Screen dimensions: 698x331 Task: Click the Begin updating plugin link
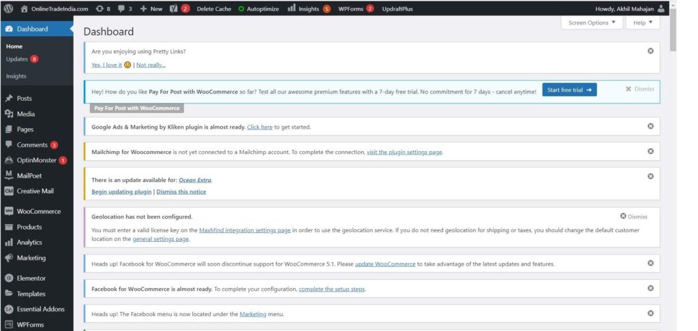[x=121, y=192]
